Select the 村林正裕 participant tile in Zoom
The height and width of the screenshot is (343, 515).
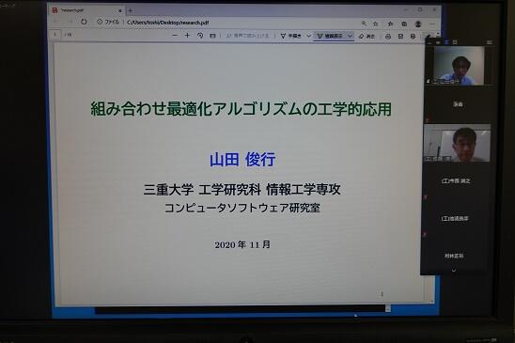coord(455,256)
